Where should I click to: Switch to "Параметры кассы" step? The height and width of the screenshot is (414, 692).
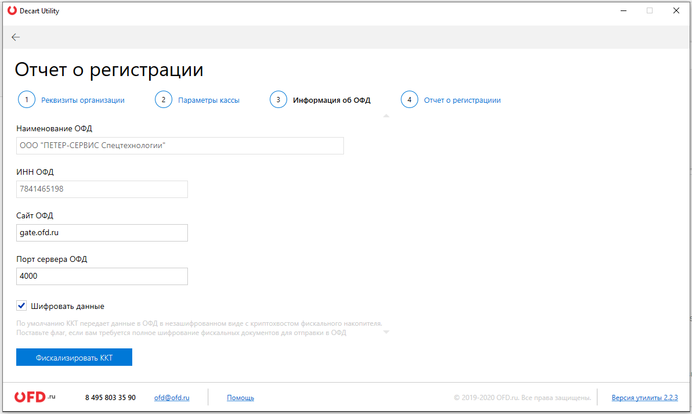pos(209,100)
